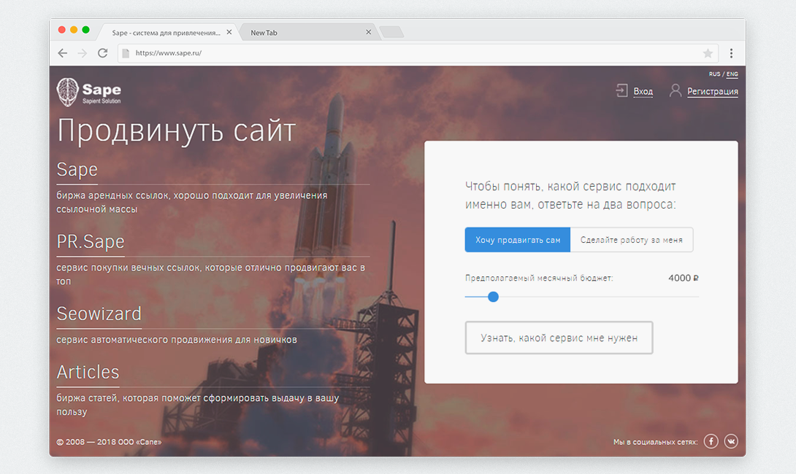796x474 pixels.
Task: Click the address bar URL field
Action: [x=417, y=53]
